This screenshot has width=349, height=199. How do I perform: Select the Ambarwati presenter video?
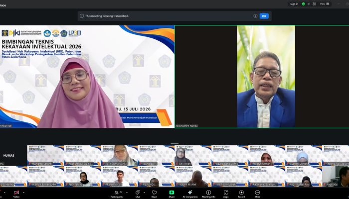tap(87, 77)
